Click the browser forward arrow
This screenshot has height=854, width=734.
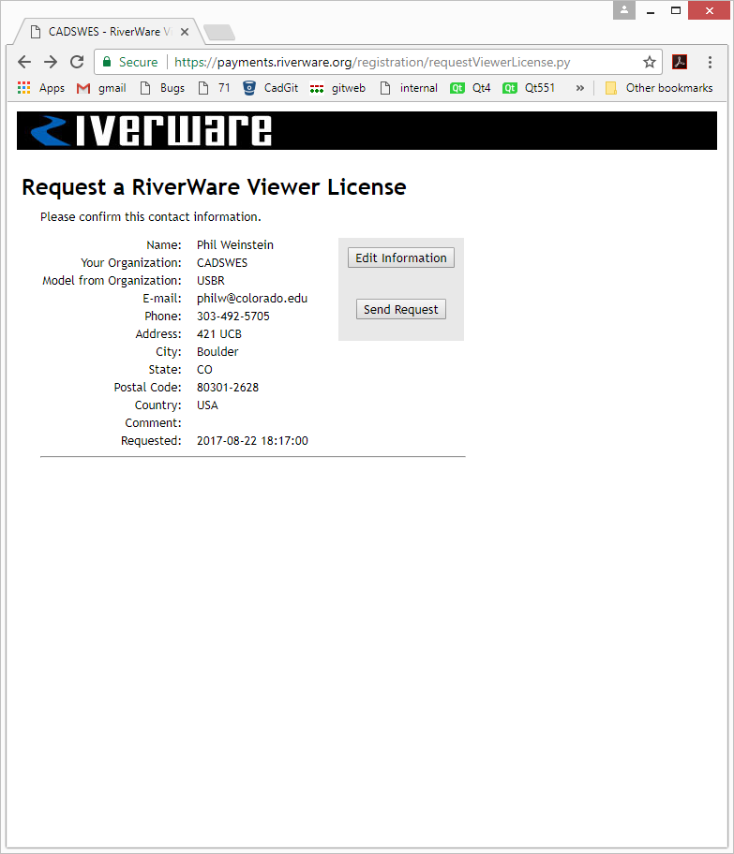pos(51,62)
